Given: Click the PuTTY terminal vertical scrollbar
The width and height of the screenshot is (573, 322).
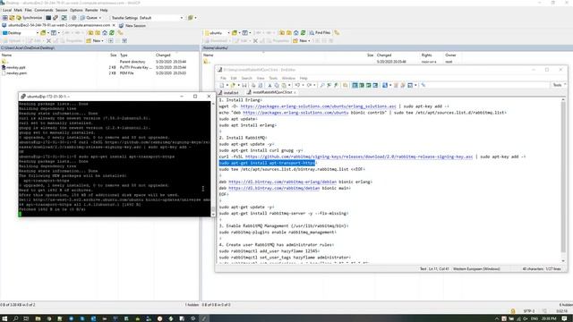Looking at the screenshot, I should [213, 159].
